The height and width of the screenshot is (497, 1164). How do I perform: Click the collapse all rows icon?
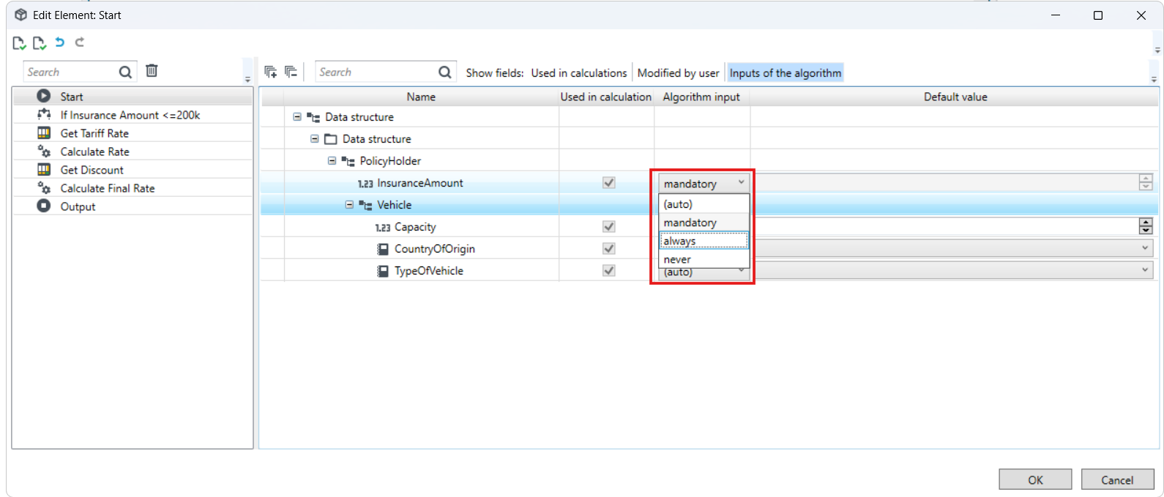(x=291, y=72)
